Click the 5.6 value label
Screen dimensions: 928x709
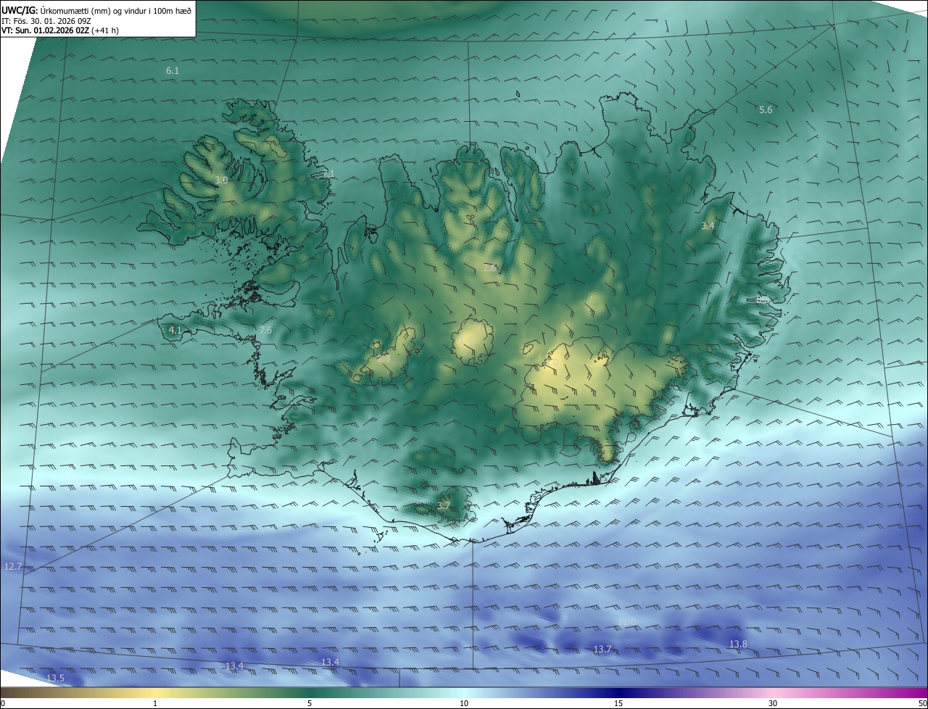766,109
